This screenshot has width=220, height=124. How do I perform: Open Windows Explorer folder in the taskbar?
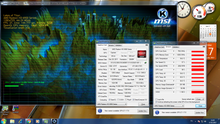click(x=12, y=121)
